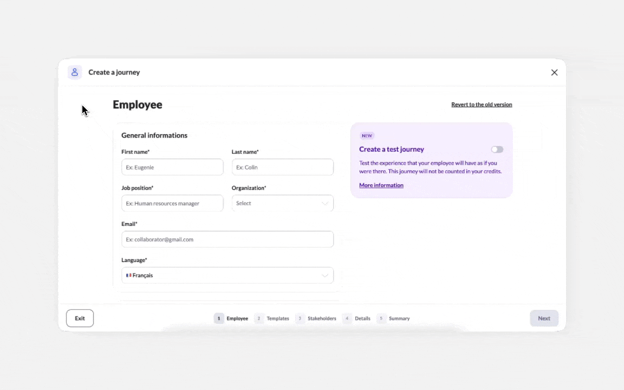Click the First name input field
Image resolution: width=624 pixels, height=390 pixels.
pos(172,167)
